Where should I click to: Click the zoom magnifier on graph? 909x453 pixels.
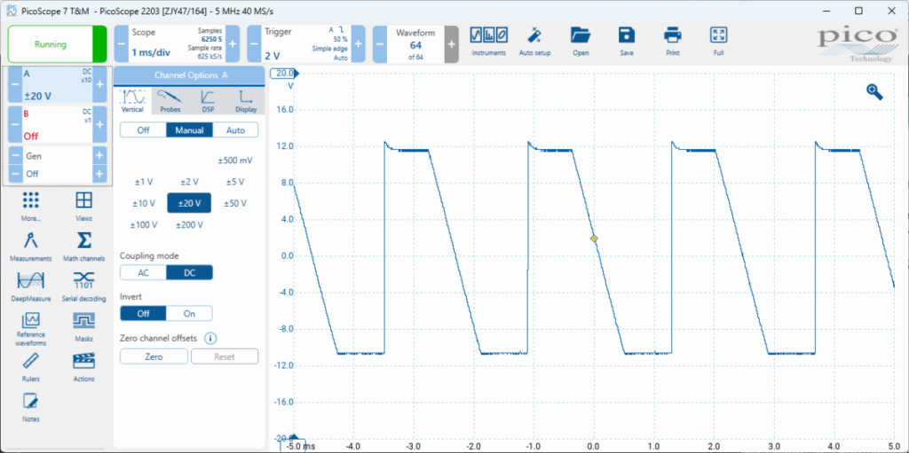coord(874,91)
